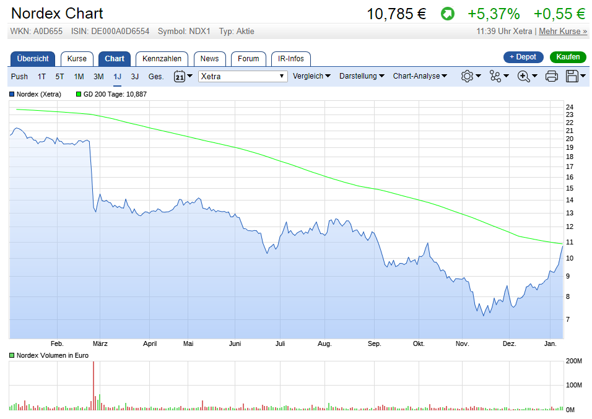The width and height of the screenshot is (592, 419).
Task: Click the + Depot button
Action: (x=523, y=57)
